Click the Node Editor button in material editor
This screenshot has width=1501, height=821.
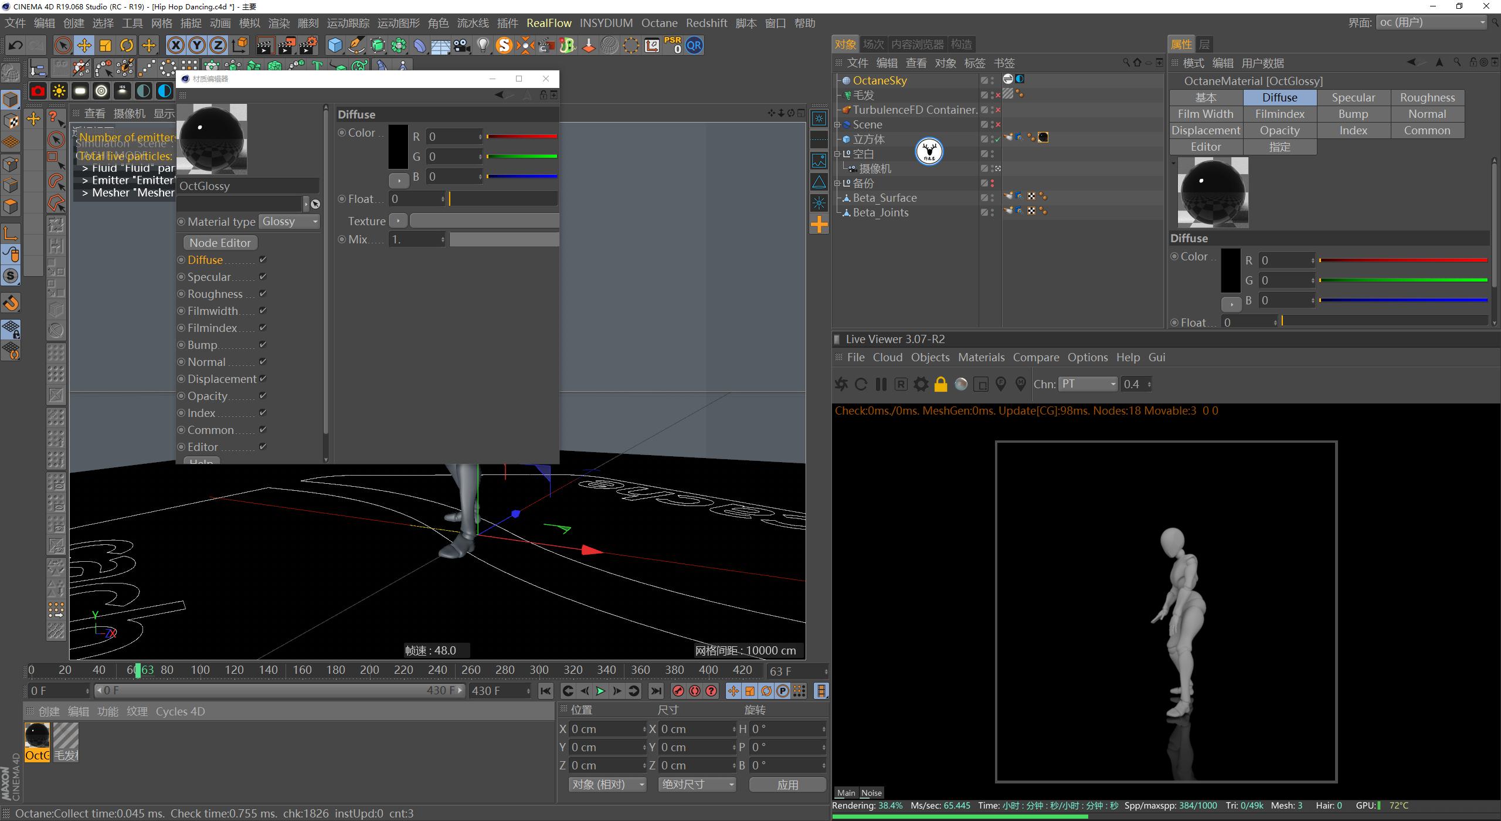(219, 242)
